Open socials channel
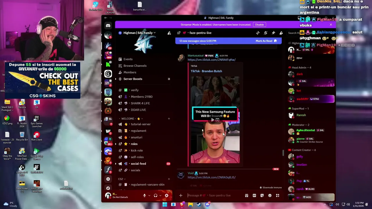 coord(135,170)
